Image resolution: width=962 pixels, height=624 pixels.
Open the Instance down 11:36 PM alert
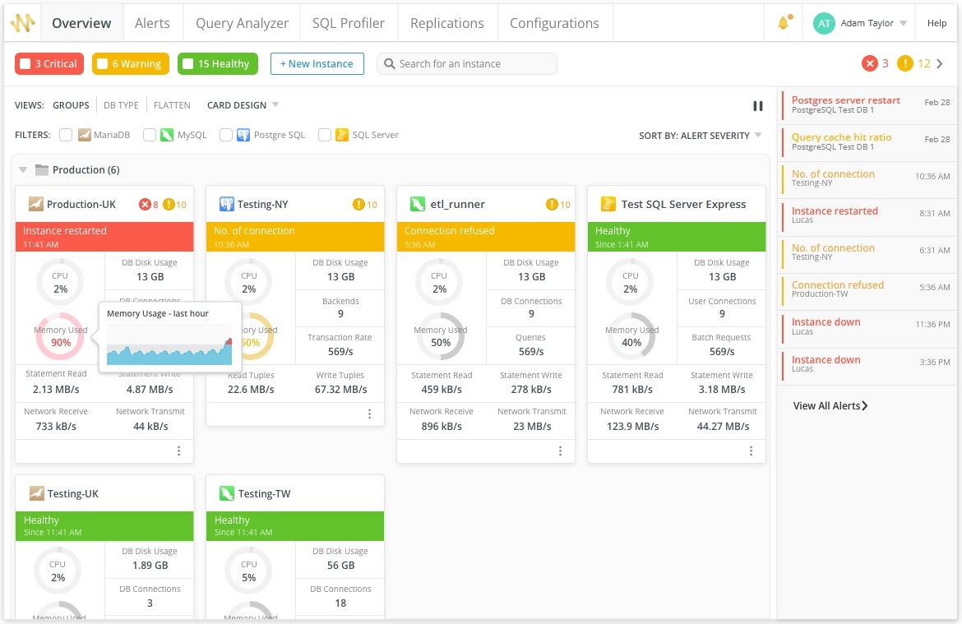click(x=867, y=327)
